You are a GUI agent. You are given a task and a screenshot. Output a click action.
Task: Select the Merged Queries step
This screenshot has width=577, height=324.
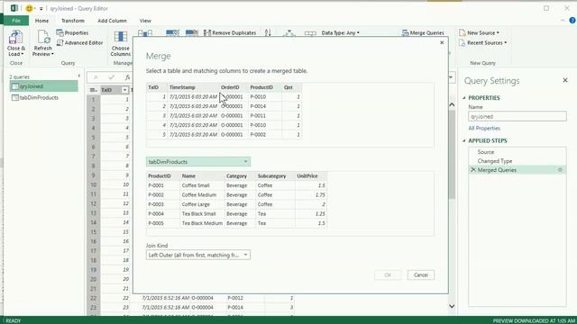click(x=517, y=170)
